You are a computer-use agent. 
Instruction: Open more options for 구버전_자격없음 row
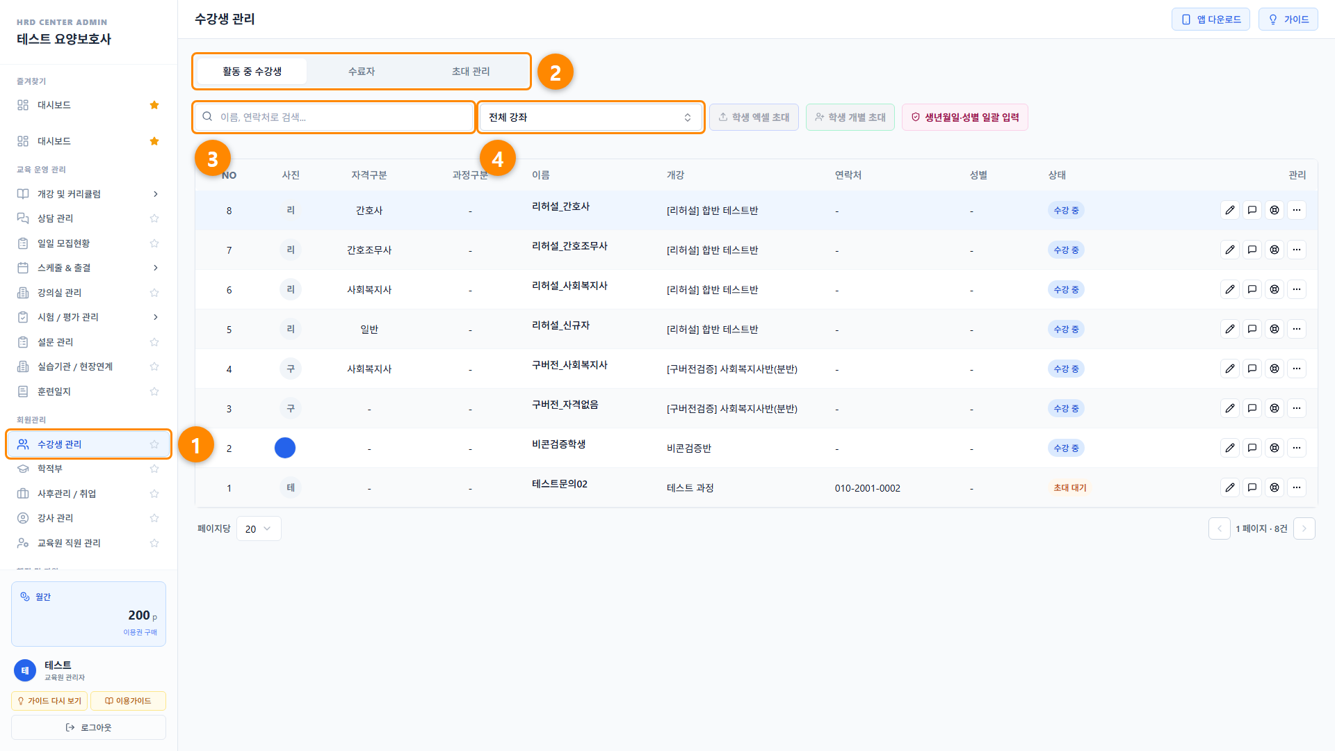click(1297, 408)
